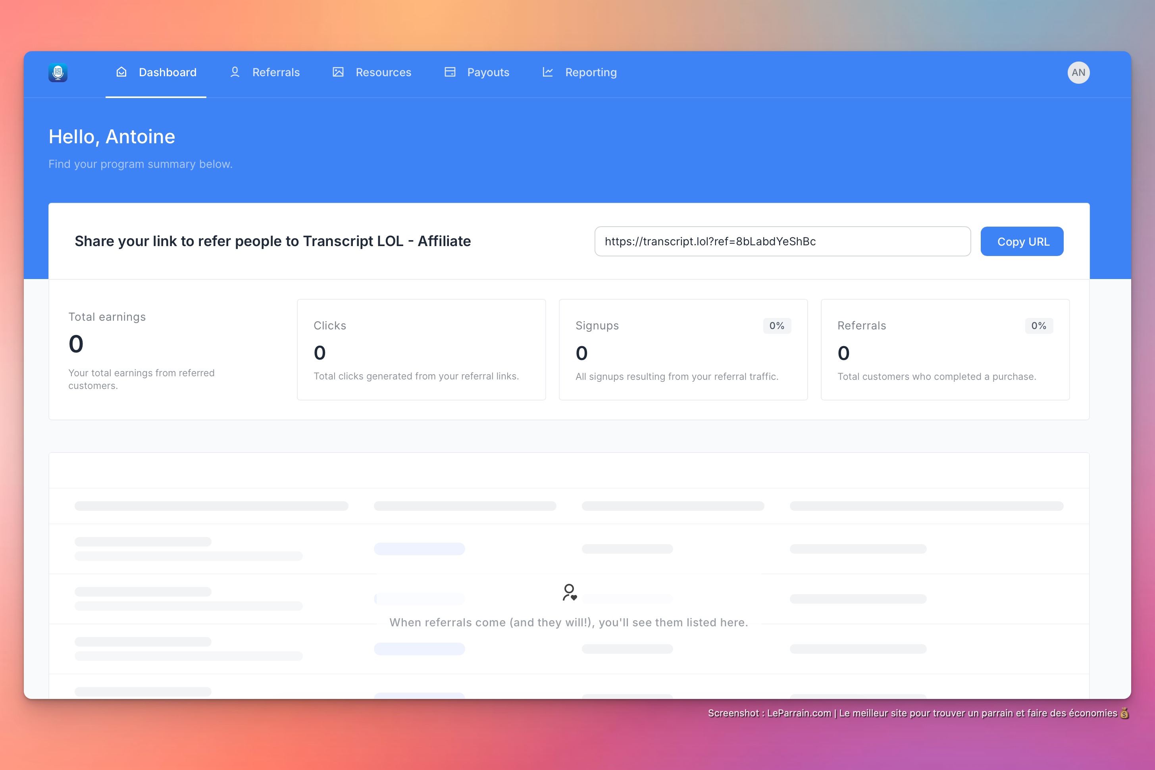Click the Payouts card icon
Viewport: 1155px width, 770px height.
tap(450, 72)
